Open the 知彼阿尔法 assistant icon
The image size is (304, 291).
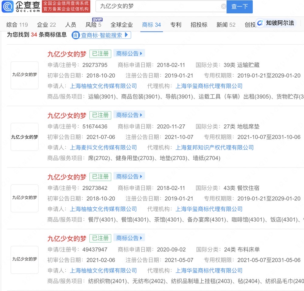260,23
